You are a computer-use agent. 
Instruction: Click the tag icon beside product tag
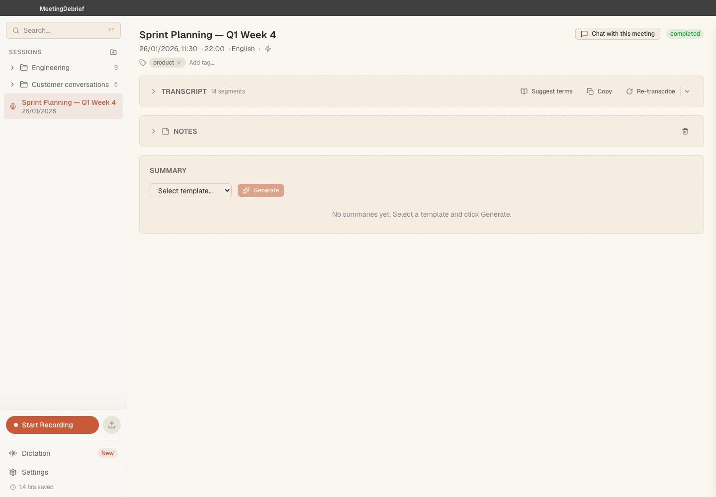tap(143, 63)
